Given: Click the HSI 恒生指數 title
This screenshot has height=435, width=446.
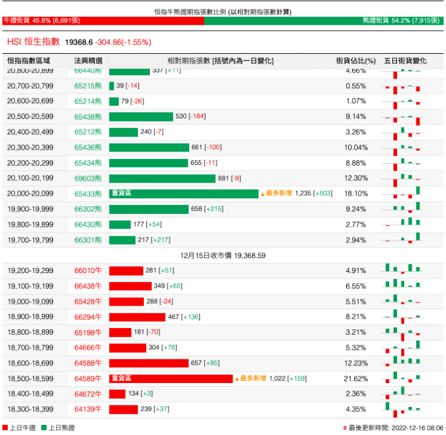Looking at the screenshot, I should [x=34, y=42].
